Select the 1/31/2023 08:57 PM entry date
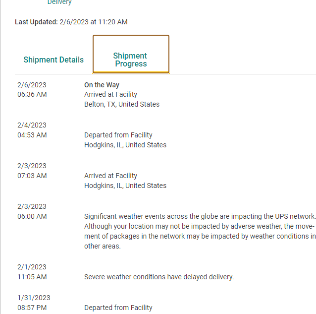The height and width of the screenshot is (314, 316). [32, 303]
